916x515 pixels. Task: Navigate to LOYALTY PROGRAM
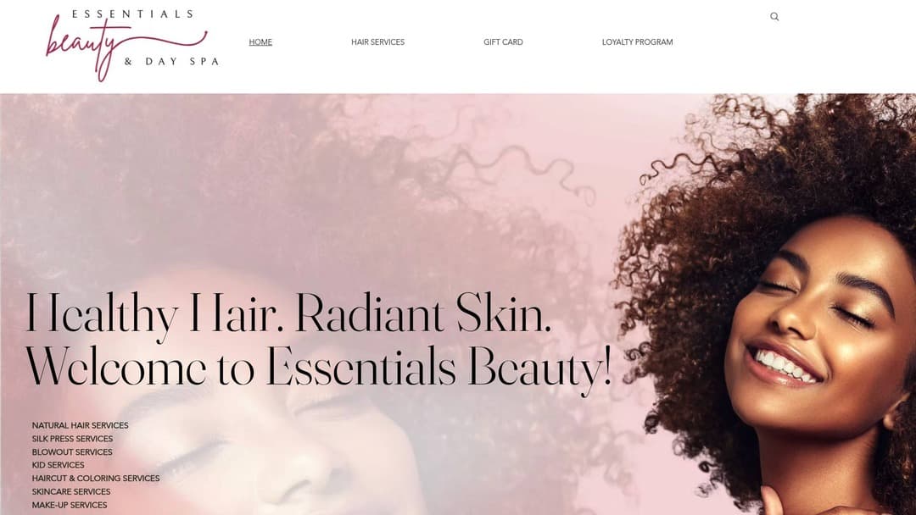pos(637,42)
